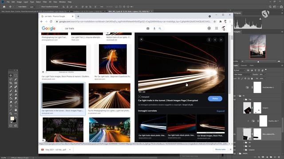Screen dimensions: 284x159
Task: Open the Window menu
Action: (x=62, y=2)
